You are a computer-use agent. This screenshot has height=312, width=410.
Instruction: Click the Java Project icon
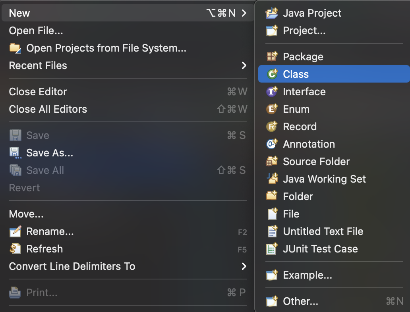[x=272, y=13]
